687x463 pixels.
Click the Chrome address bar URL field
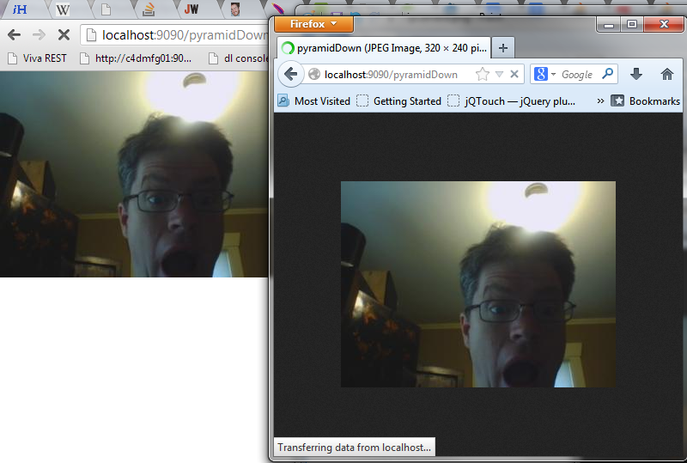[172, 35]
